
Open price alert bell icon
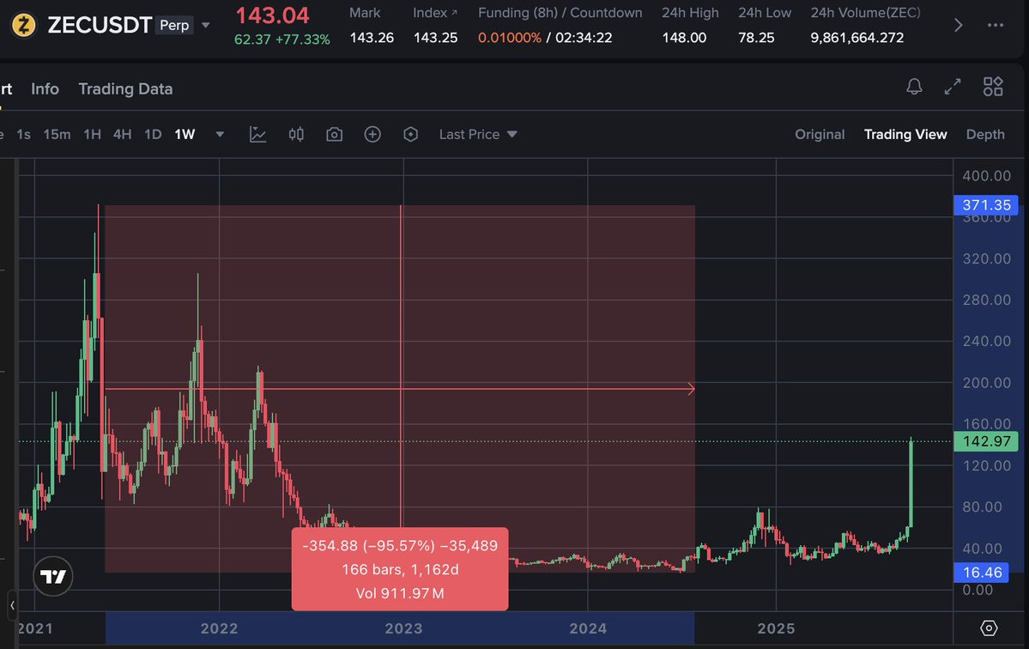click(x=914, y=87)
